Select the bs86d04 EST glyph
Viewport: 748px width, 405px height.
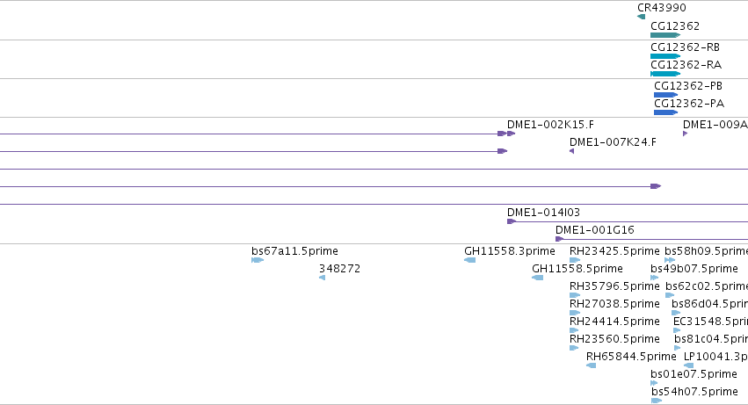[676, 313]
